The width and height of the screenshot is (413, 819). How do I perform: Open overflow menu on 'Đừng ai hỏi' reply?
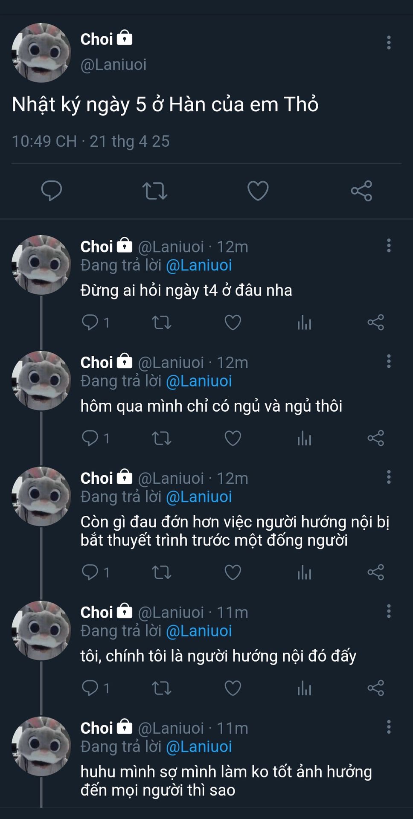389,246
